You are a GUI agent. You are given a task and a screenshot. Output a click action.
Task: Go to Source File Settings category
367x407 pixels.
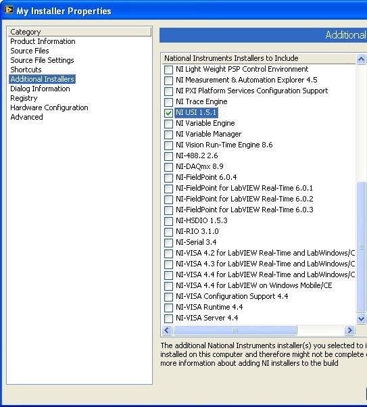pyautogui.click(x=42, y=60)
